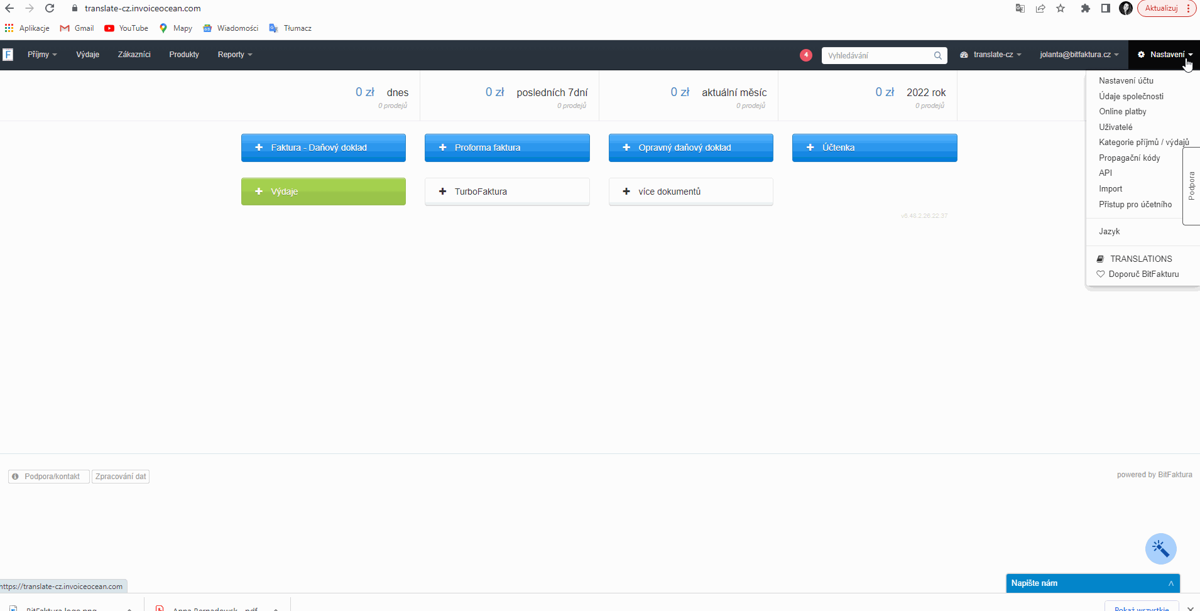Open Produkty in the navigation bar
Image resolution: width=1200 pixels, height=611 pixels.
coord(184,55)
